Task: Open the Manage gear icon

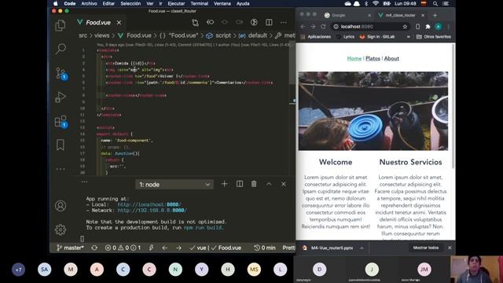Action: (61, 230)
